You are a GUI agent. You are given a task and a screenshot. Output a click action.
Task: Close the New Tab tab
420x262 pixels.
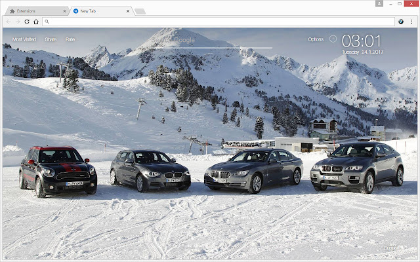coord(128,11)
